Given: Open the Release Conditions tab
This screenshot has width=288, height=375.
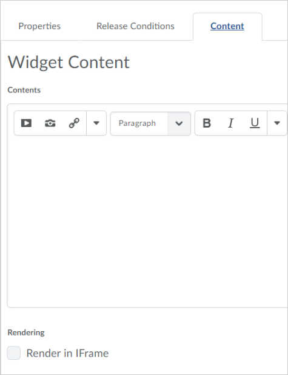Looking at the screenshot, I should point(135,26).
